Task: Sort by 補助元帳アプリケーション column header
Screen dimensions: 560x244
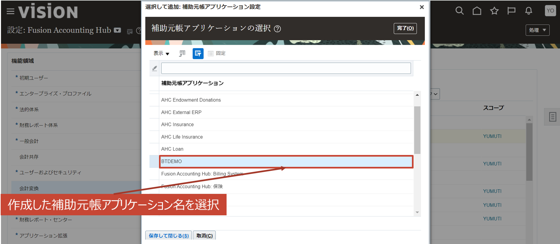Action: [192, 83]
